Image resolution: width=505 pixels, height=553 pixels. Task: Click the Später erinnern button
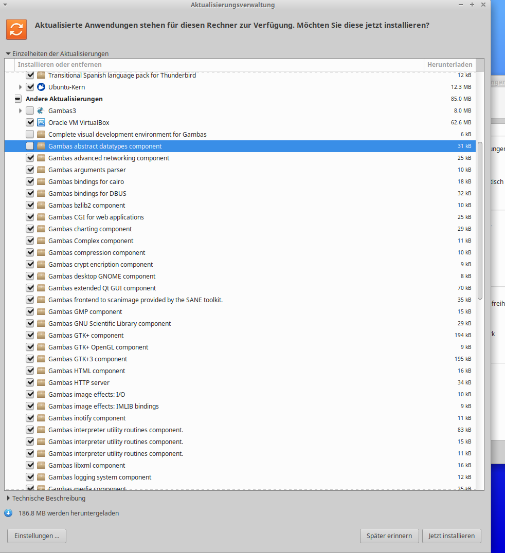coord(389,536)
